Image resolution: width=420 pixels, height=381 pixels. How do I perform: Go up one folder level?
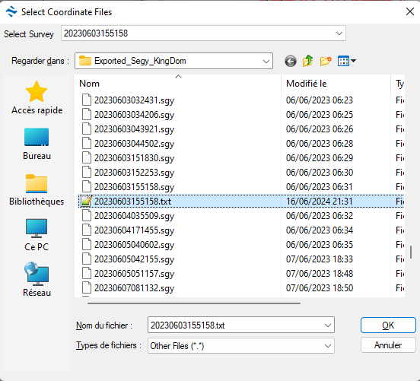coord(307,61)
